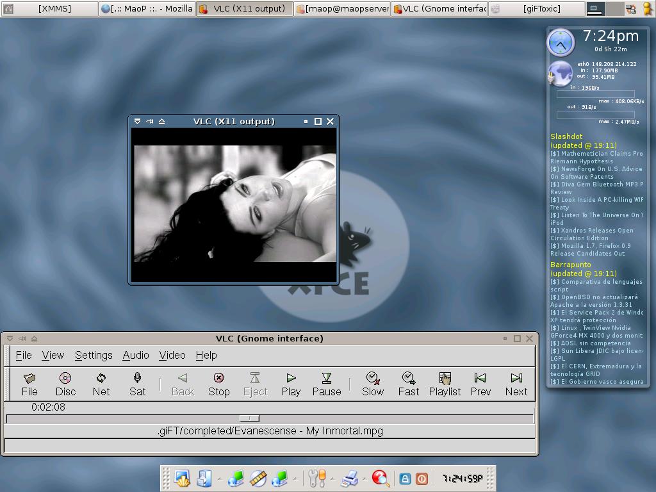Screen dimensions: 656x492
Task: Select the first workspace in the pager
Action: pyautogui.click(x=595, y=9)
